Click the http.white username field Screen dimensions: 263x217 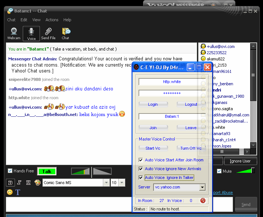pyautogui.click(x=172, y=82)
